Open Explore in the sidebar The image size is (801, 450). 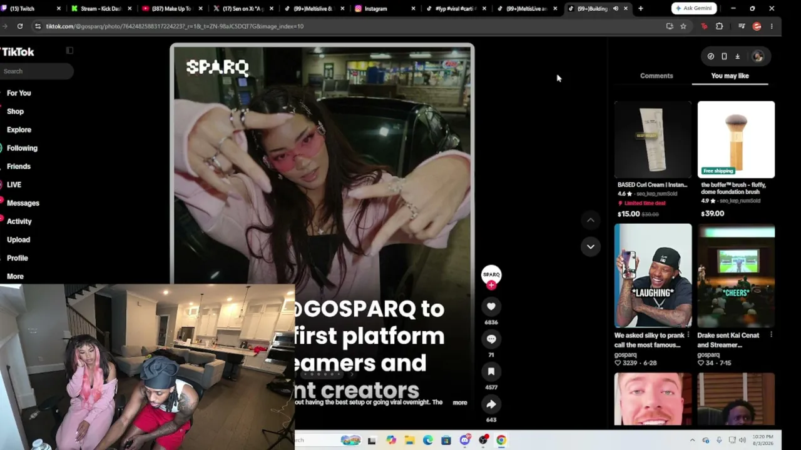click(x=19, y=129)
